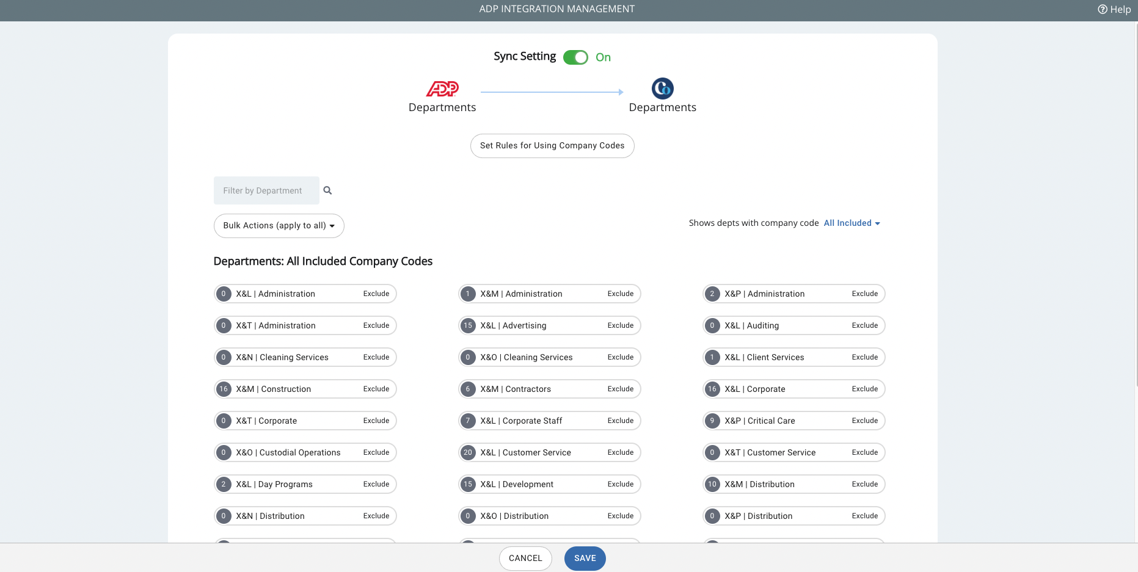Exclude X&L | Development department
Image resolution: width=1138 pixels, height=572 pixels.
pos(621,484)
